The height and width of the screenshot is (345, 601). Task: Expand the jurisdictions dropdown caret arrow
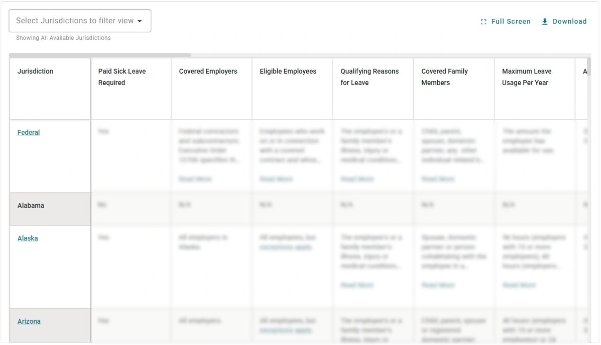click(x=140, y=21)
